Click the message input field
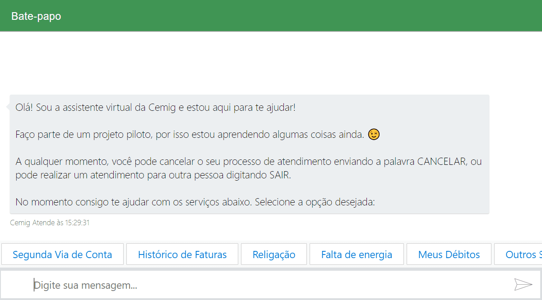The width and height of the screenshot is (542, 300). tap(226, 284)
